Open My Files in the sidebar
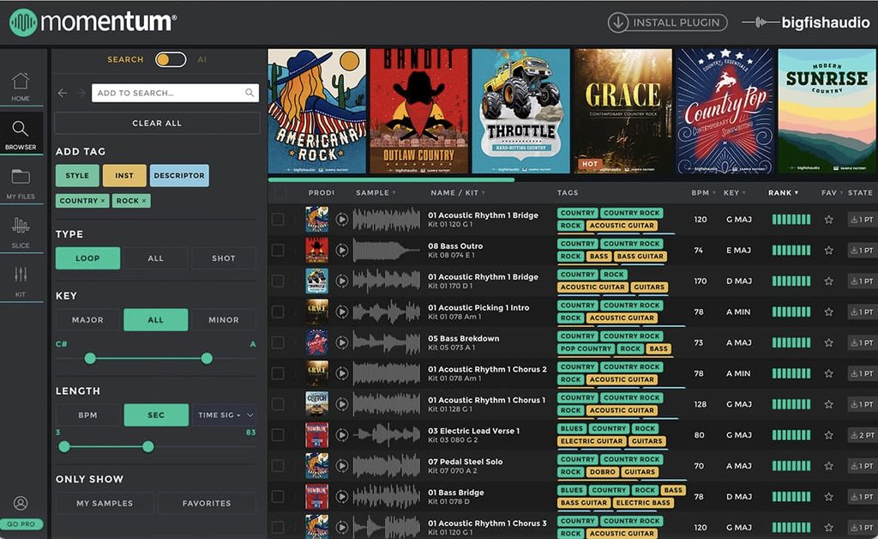Viewport: 878px width, 539px height. pyautogui.click(x=21, y=183)
